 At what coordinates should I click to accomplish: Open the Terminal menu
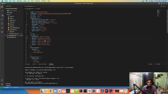[37, 1]
